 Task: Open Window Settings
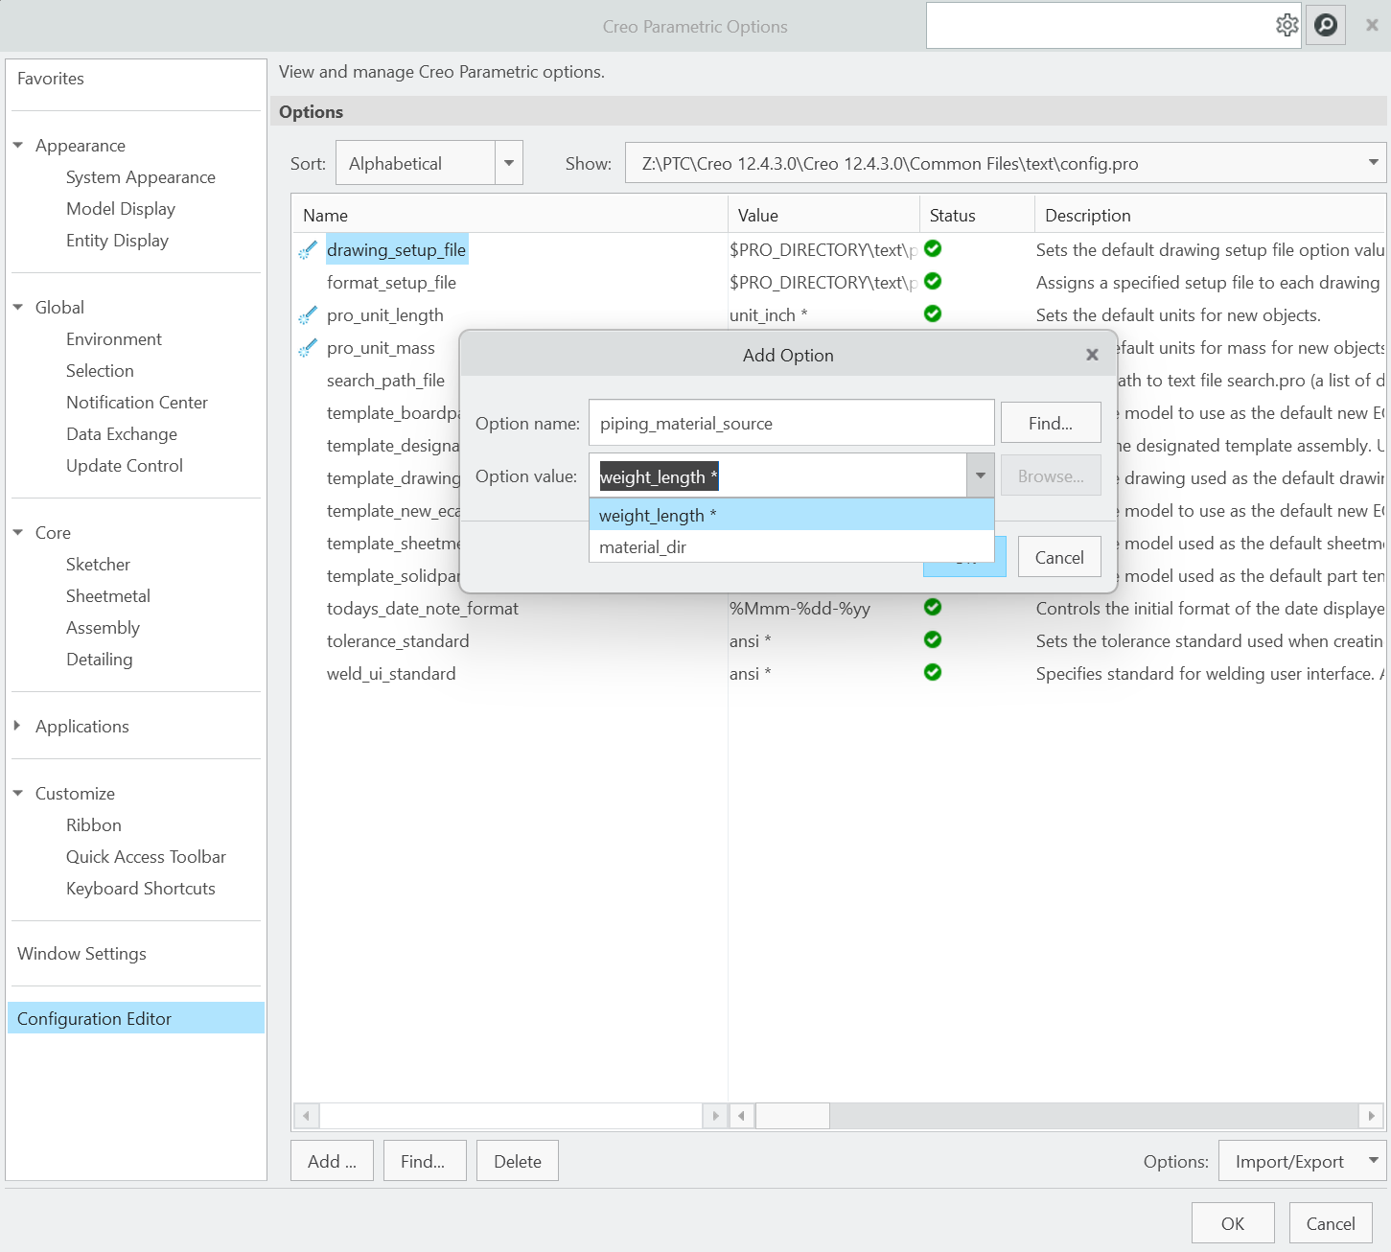coord(81,954)
